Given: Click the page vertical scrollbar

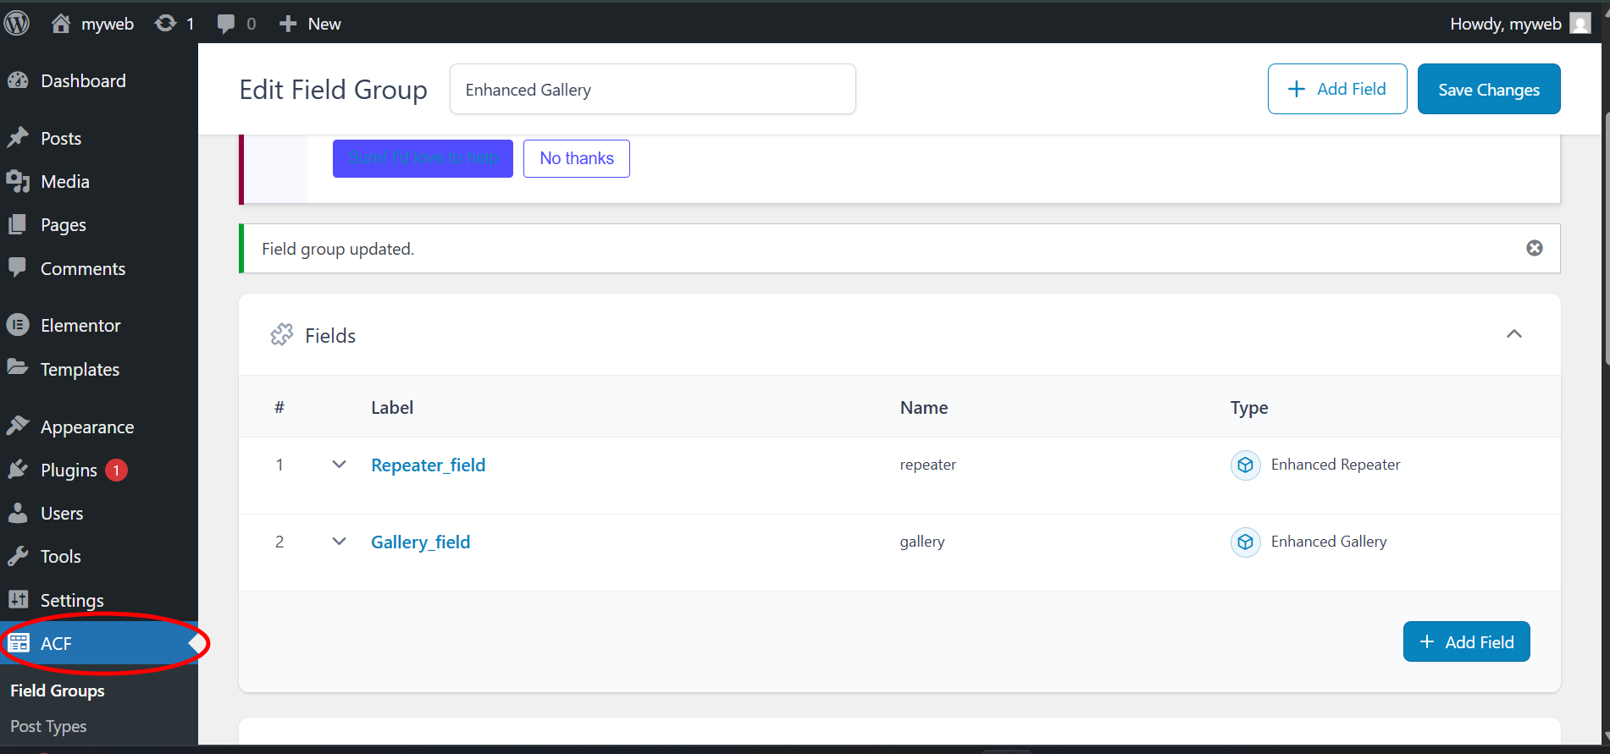Looking at the screenshot, I should pyautogui.click(x=1606, y=237).
